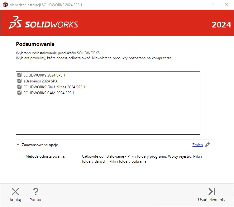The width and height of the screenshot is (234, 207).
Task: Collapse the Zaawansowane opcje section
Action: tap(18, 145)
